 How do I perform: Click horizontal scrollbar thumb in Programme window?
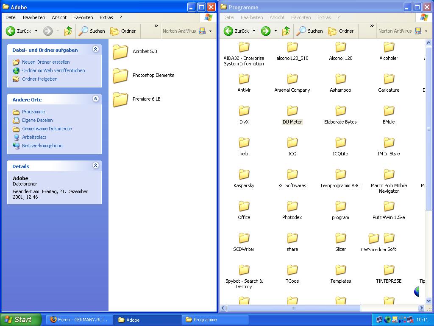[294, 308]
